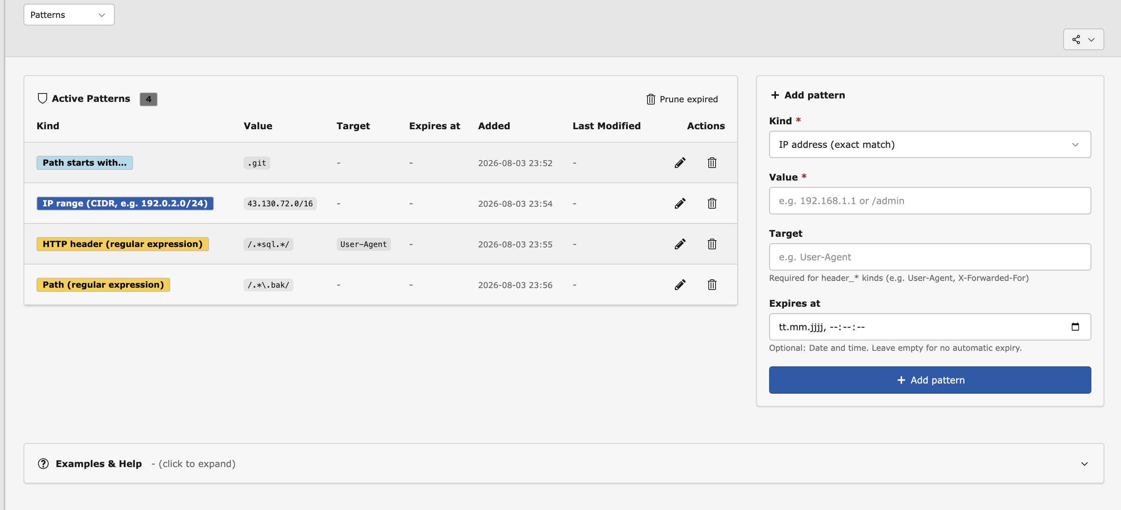Delete the /.*\.bak/ path pattern
This screenshot has width=1121, height=510.
(x=712, y=285)
